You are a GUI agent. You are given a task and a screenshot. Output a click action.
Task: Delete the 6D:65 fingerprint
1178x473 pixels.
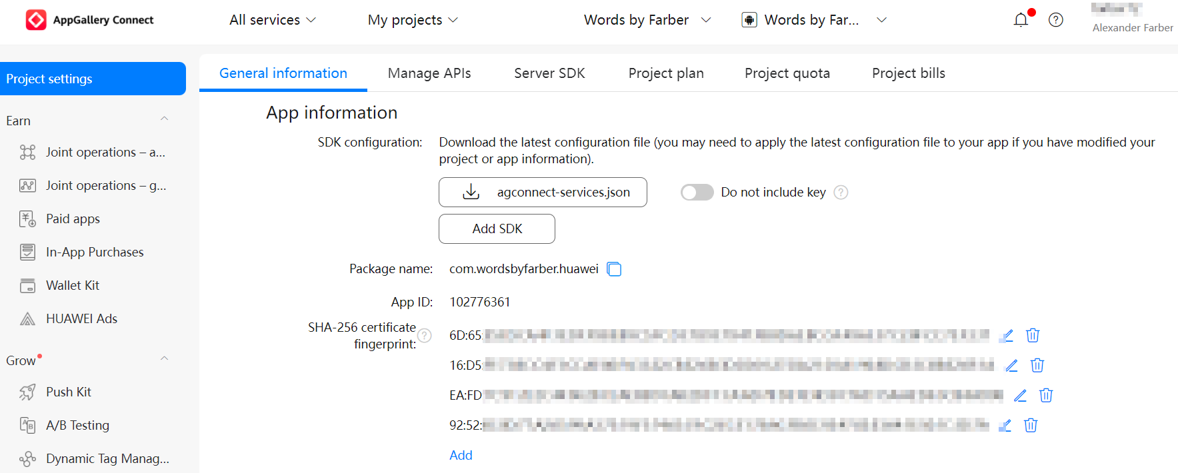[x=1033, y=335]
